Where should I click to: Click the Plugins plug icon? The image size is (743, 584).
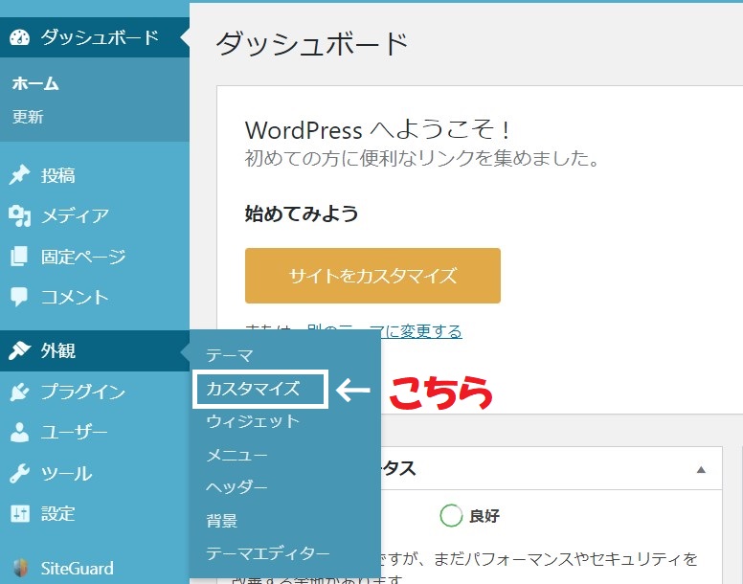coord(19,392)
